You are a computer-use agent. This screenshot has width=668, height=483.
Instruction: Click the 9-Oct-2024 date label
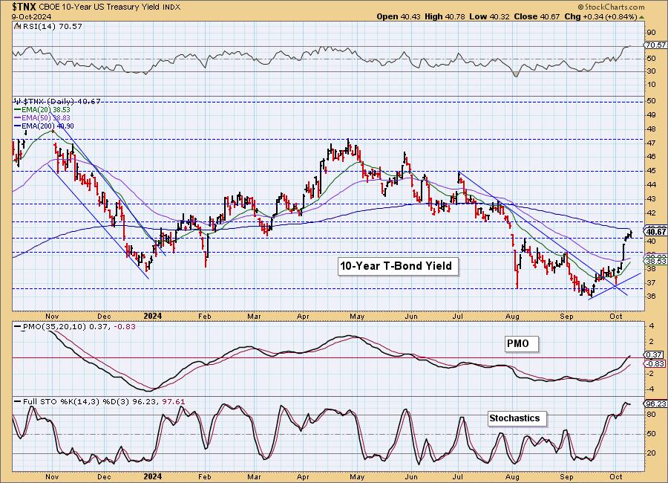pos(31,16)
